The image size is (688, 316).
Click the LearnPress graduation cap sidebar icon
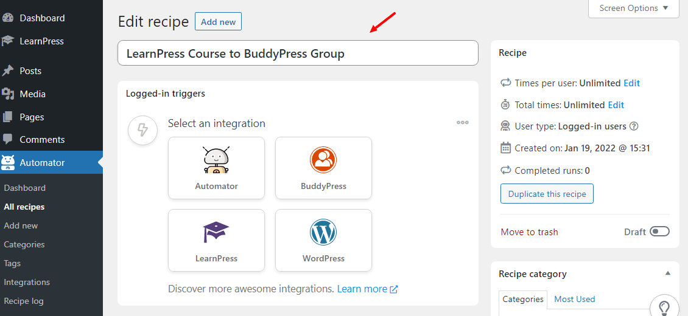point(8,41)
